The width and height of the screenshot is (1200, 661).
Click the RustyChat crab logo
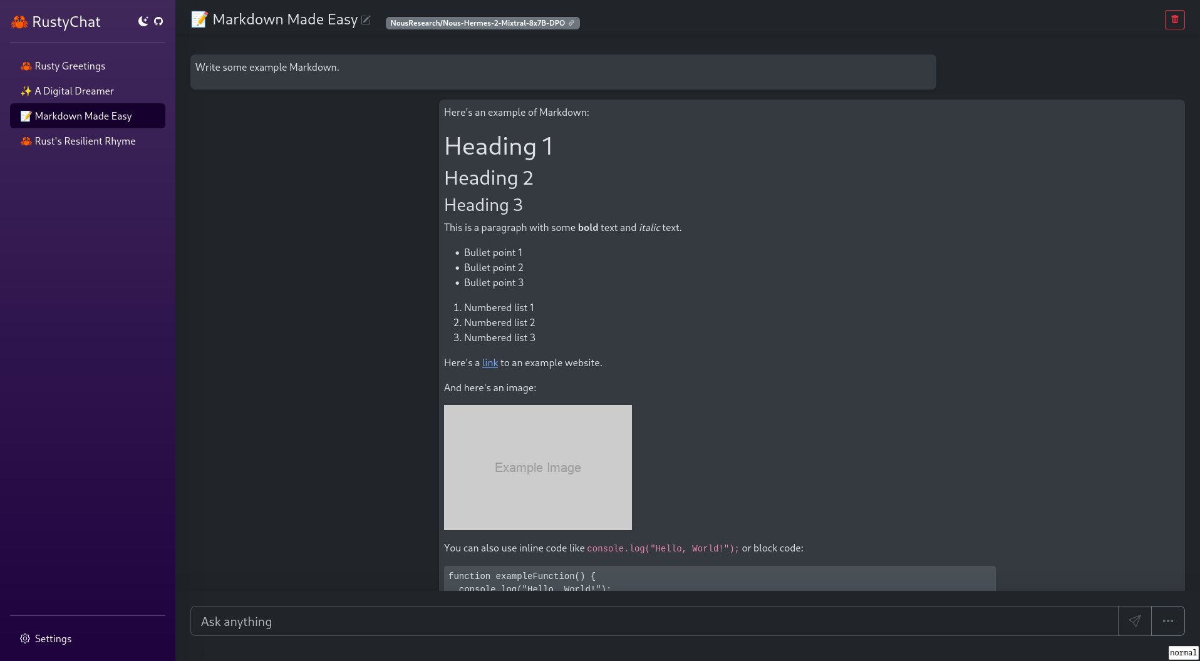point(19,22)
